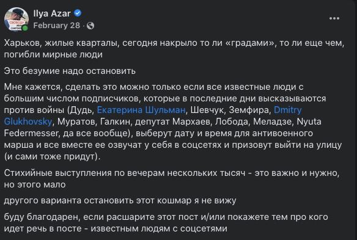Viewport: 357px width, 240px height.
Task: Click the green online status dot
Action: (25, 28)
